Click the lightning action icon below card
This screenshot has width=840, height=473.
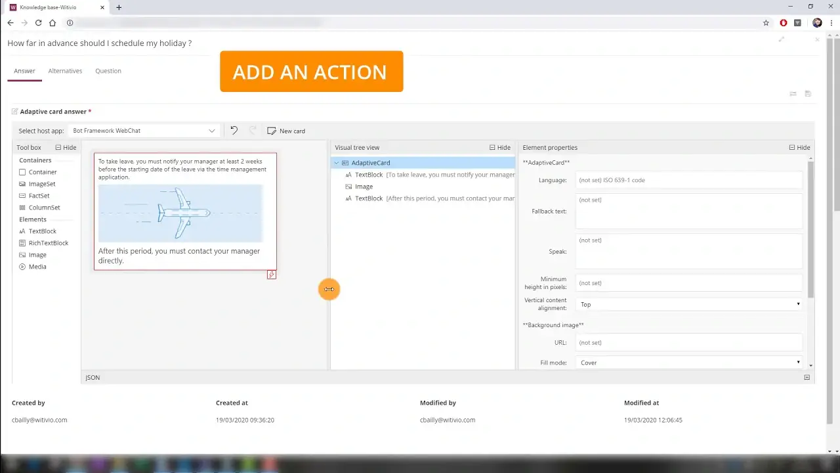point(272,275)
